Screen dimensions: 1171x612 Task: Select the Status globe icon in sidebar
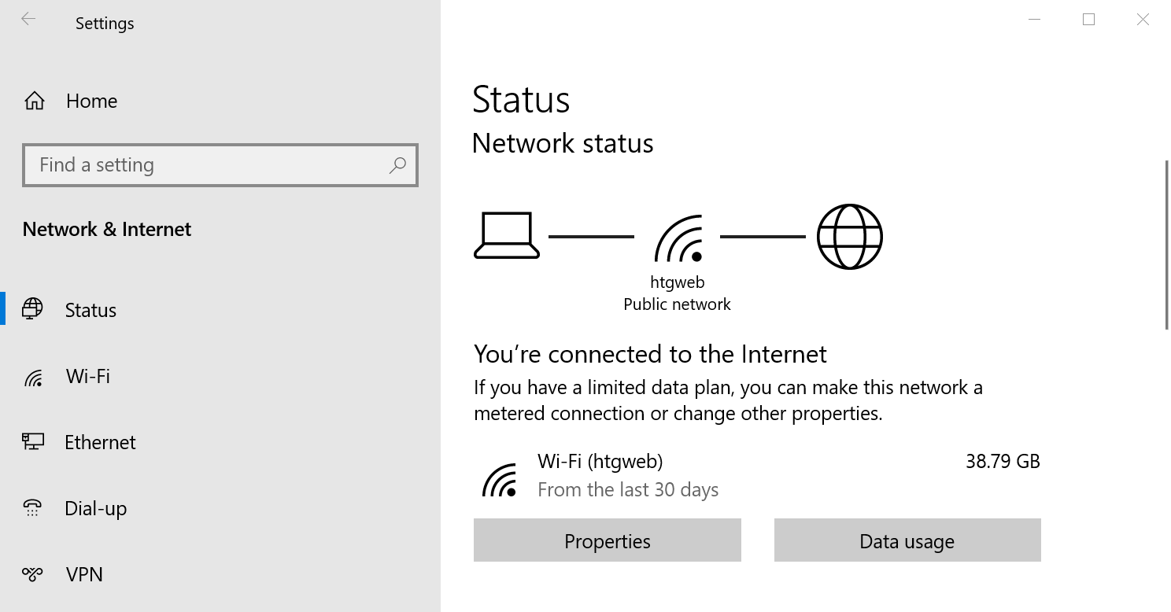coord(32,309)
